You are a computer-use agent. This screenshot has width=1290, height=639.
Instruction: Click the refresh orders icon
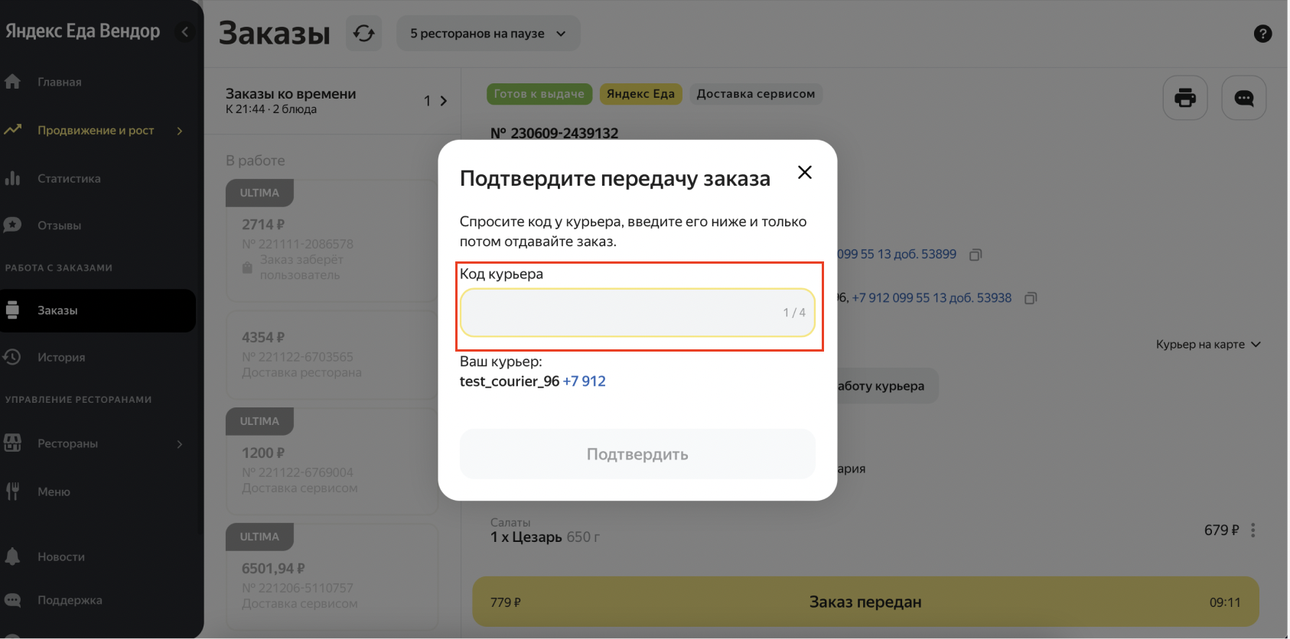click(363, 34)
